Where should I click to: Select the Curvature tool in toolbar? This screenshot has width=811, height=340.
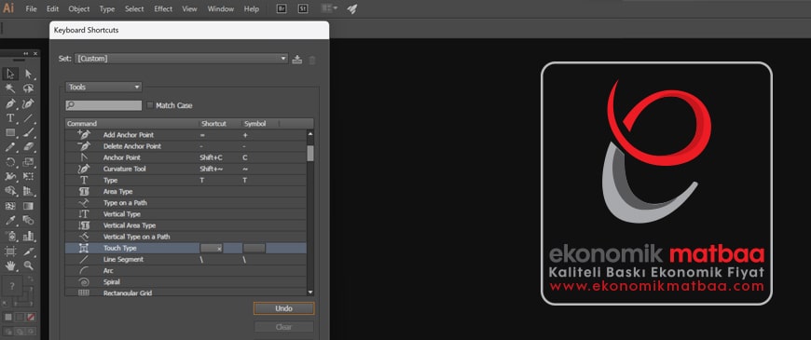tap(29, 103)
